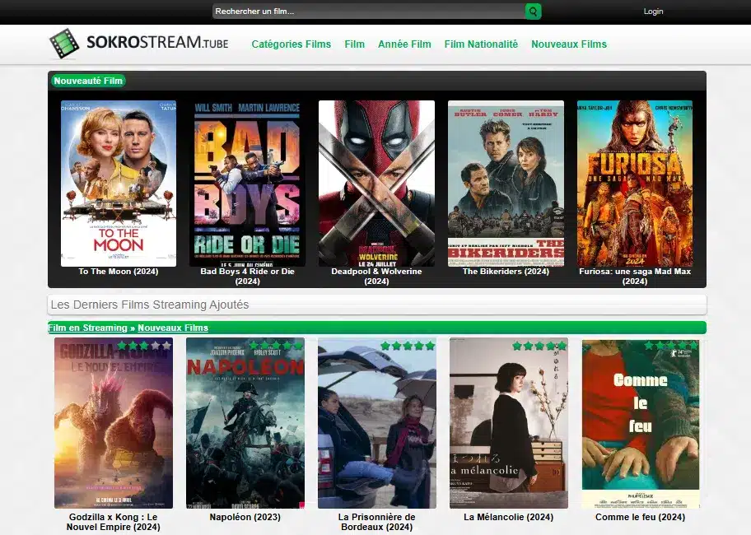Click the star rating on La Mélancolie
The image size is (751, 535).
click(x=539, y=345)
